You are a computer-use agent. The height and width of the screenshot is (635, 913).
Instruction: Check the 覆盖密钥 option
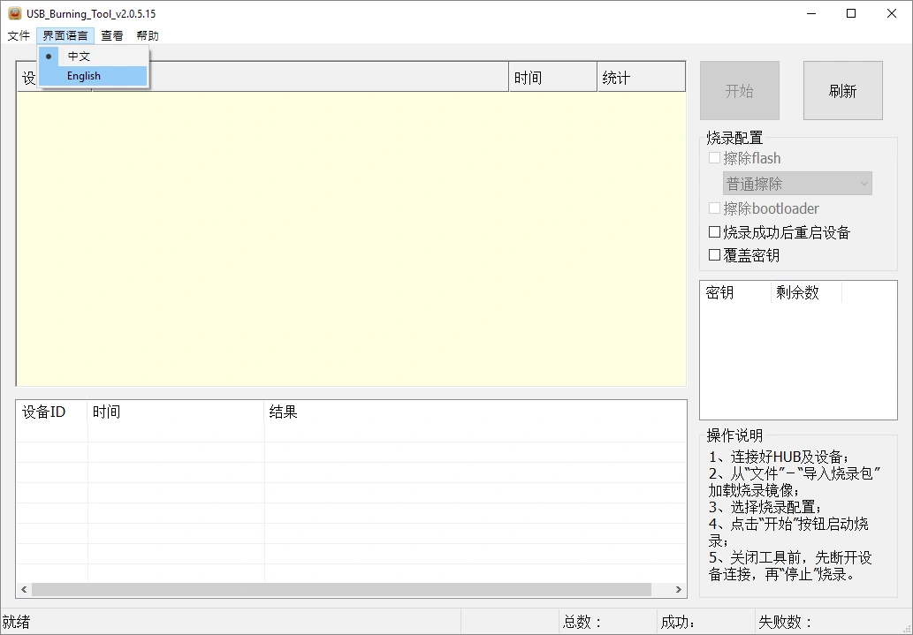(x=714, y=254)
